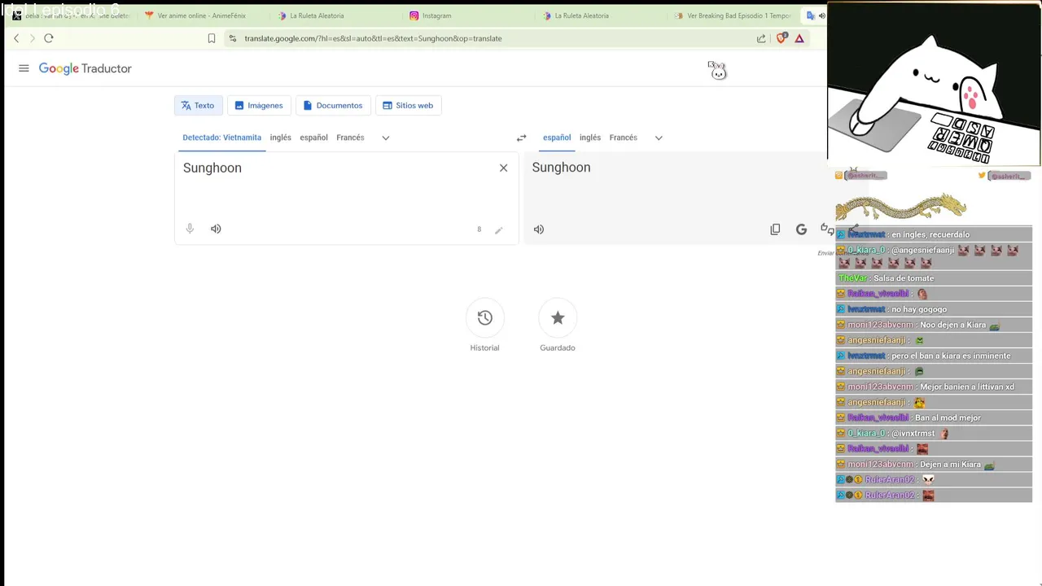This screenshot has width=1042, height=586.
Task: Switch to the first La Ruleta Aleatoria tab
Action: pyautogui.click(x=317, y=15)
